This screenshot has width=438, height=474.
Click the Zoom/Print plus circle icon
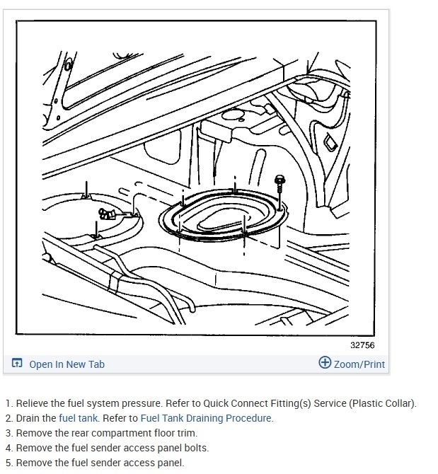click(325, 362)
